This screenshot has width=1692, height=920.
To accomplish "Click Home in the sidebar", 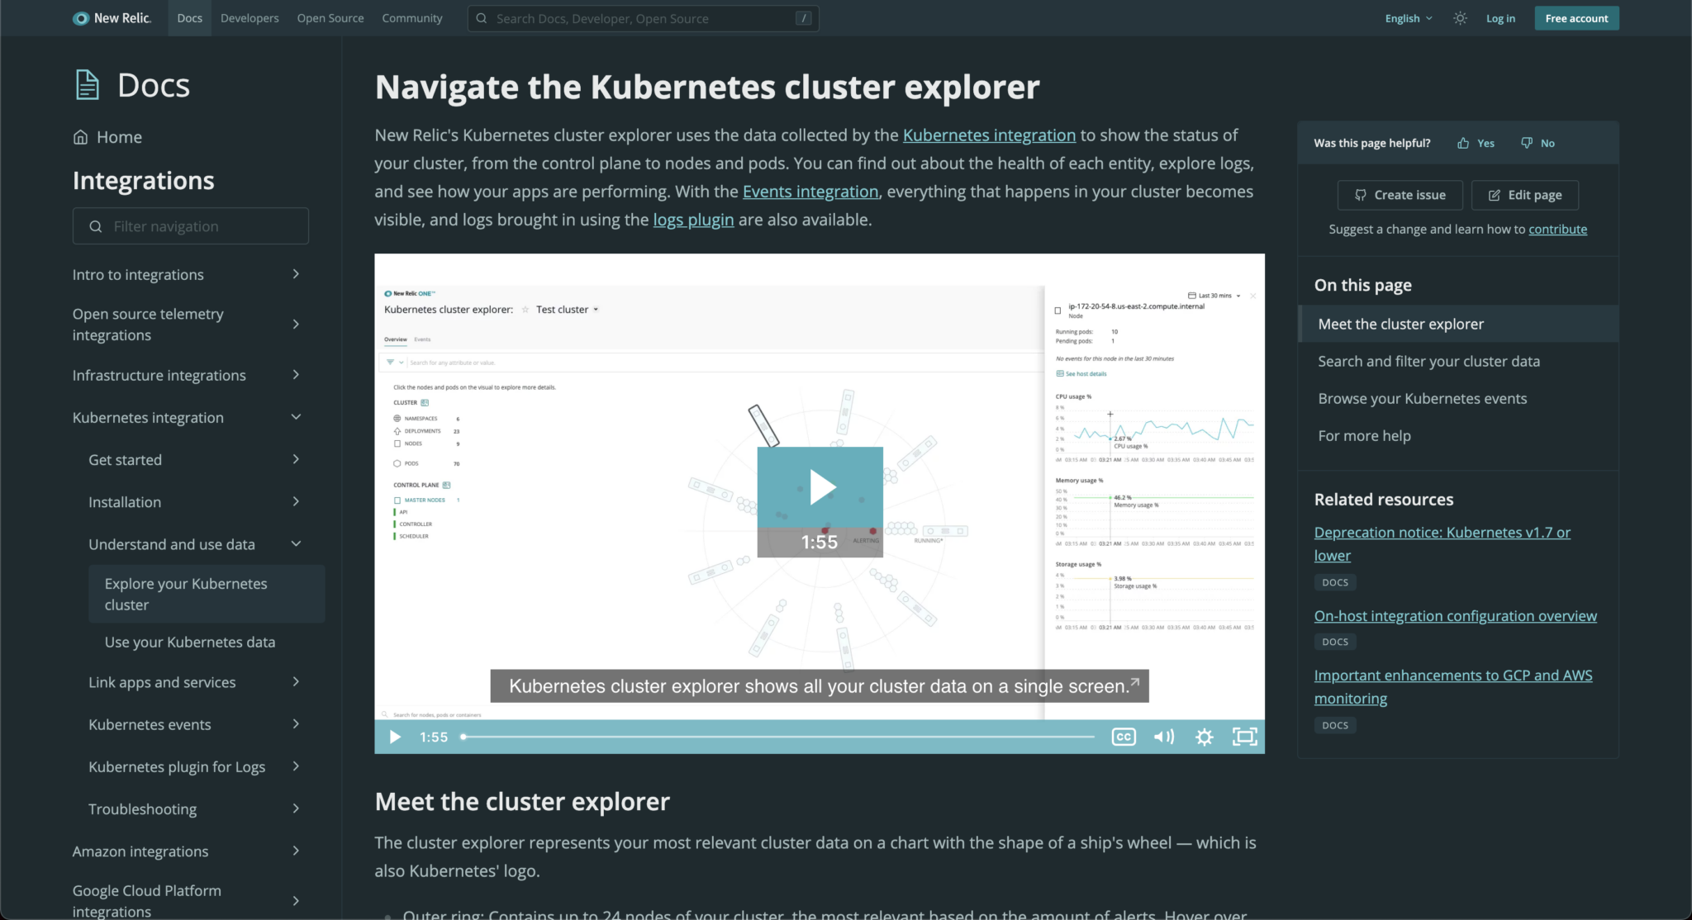I will pyautogui.click(x=119, y=137).
